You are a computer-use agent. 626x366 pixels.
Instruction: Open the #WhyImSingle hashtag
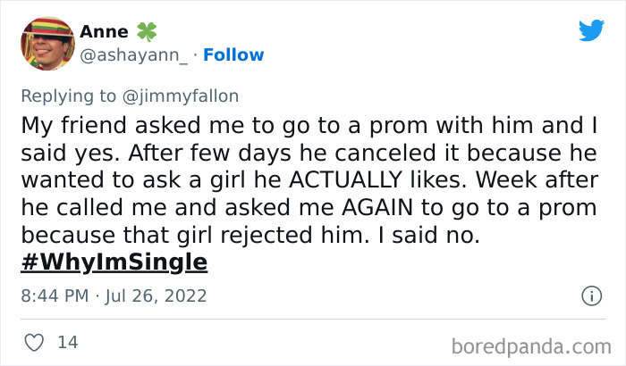pos(114,262)
